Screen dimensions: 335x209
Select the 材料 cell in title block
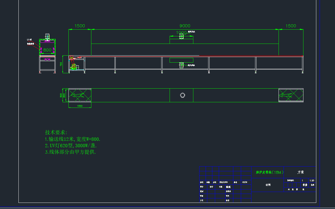[x=268, y=185]
